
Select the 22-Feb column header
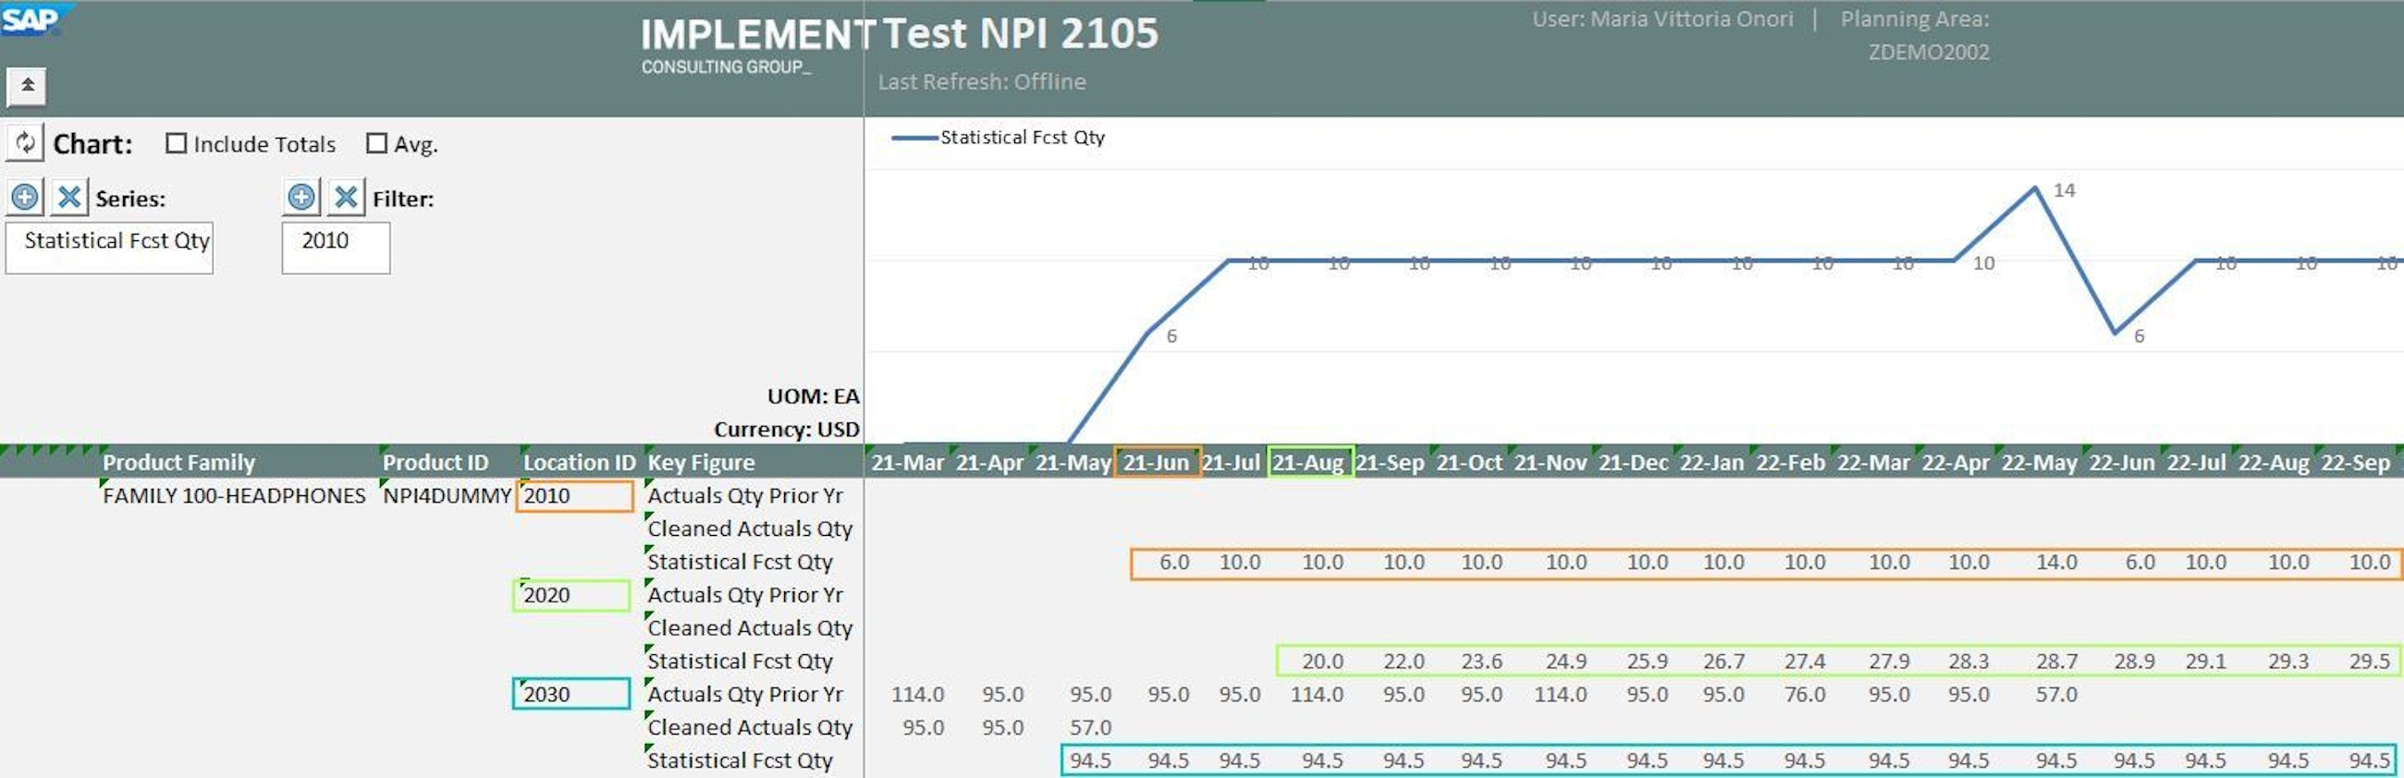1791,462
